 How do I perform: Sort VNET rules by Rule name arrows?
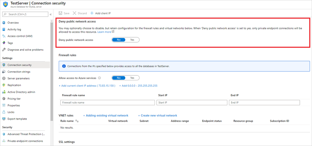(x=77, y=121)
